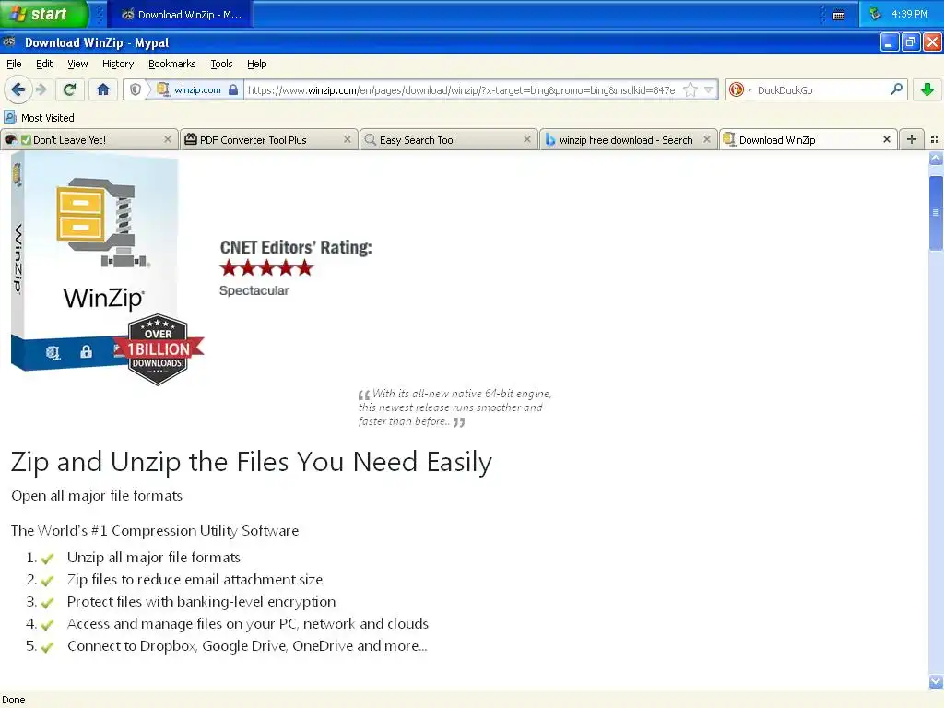Viewport: 944px width, 708px height.
Task: Click "Open all major file formats" text
Action: point(96,495)
